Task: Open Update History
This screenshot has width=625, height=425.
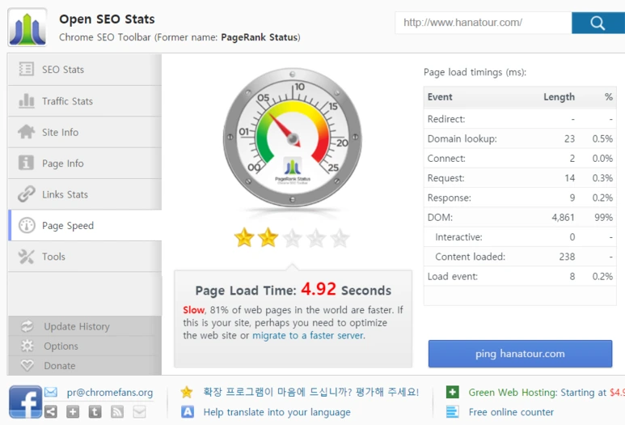Action: pyautogui.click(x=85, y=326)
